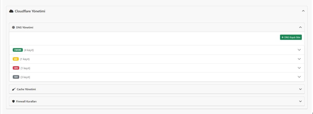The width and height of the screenshot is (313, 114).
Task: Click the red SRV badge
Action: tap(16, 68)
